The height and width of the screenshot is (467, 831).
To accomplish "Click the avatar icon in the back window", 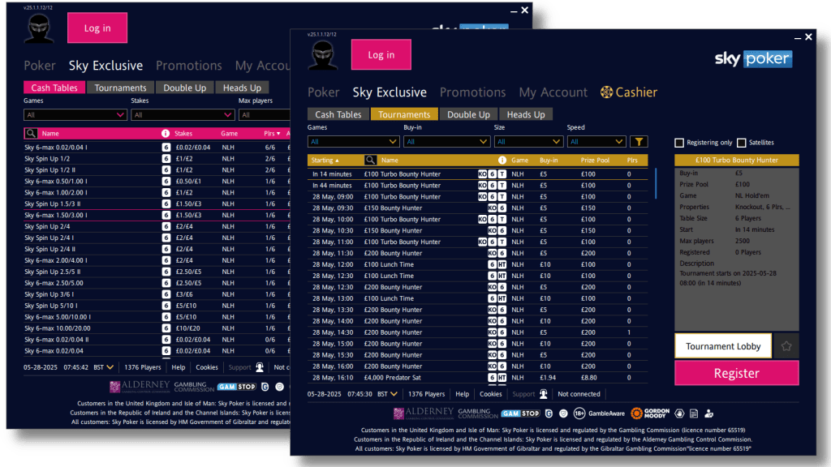I will (x=39, y=28).
